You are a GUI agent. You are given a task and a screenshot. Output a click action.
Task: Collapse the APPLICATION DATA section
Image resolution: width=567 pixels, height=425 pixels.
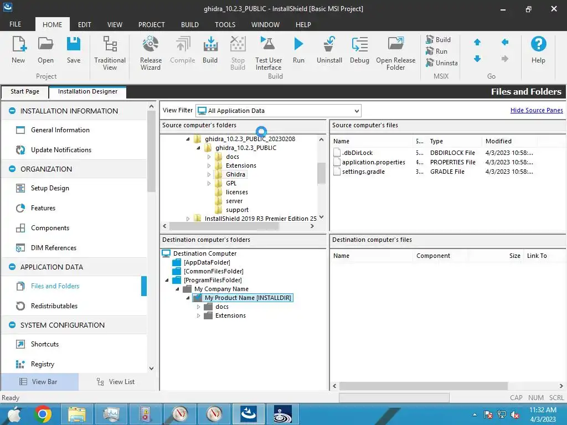tap(12, 267)
